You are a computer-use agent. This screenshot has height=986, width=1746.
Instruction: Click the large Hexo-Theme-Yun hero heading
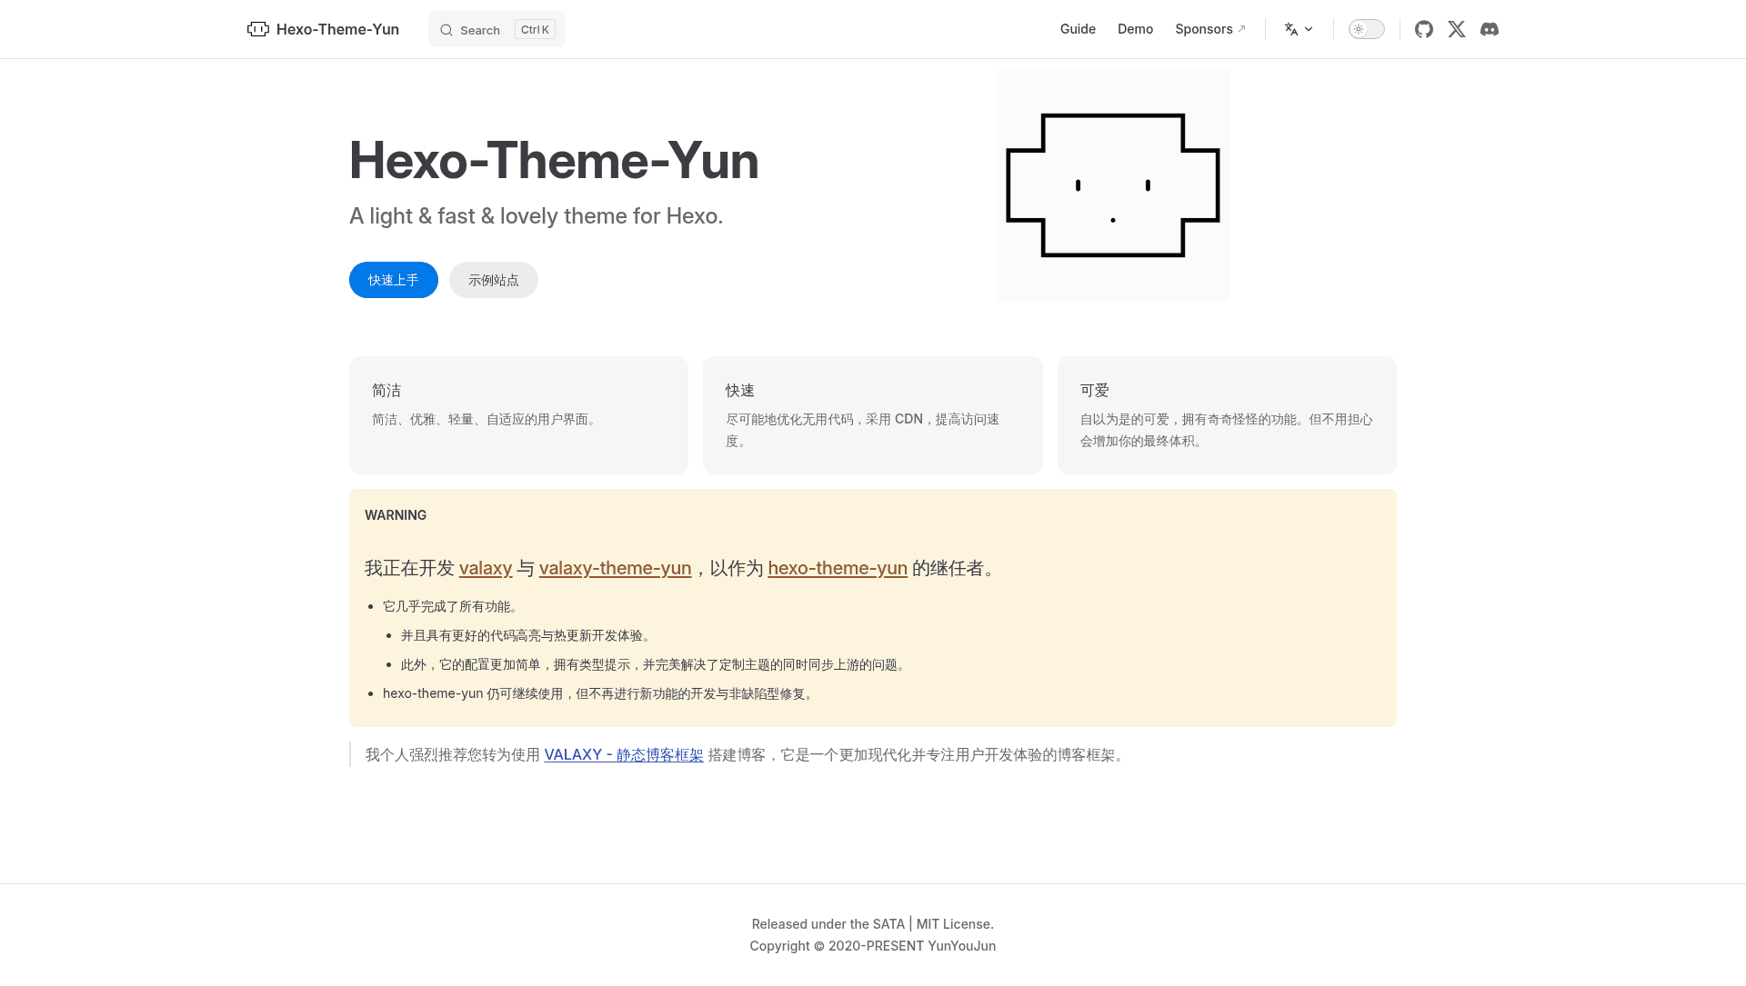pyautogui.click(x=554, y=160)
